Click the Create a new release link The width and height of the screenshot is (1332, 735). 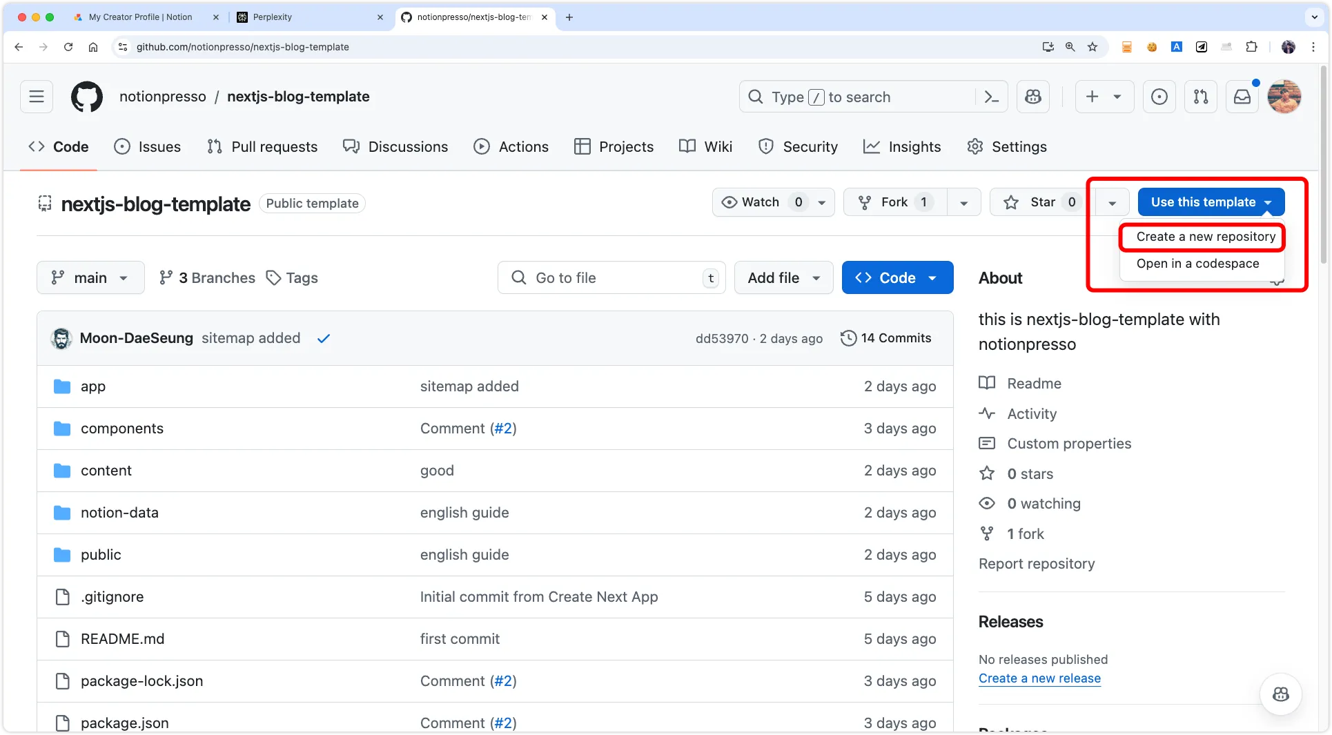(x=1039, y=678)
